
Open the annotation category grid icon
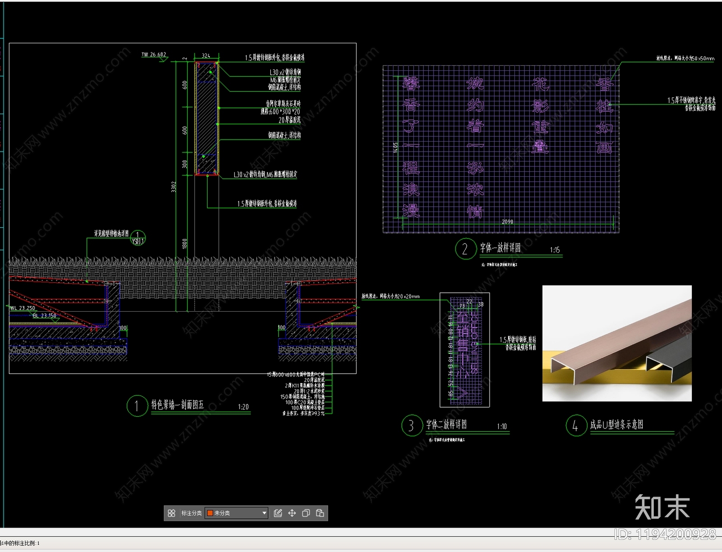[x=171, y=513]
